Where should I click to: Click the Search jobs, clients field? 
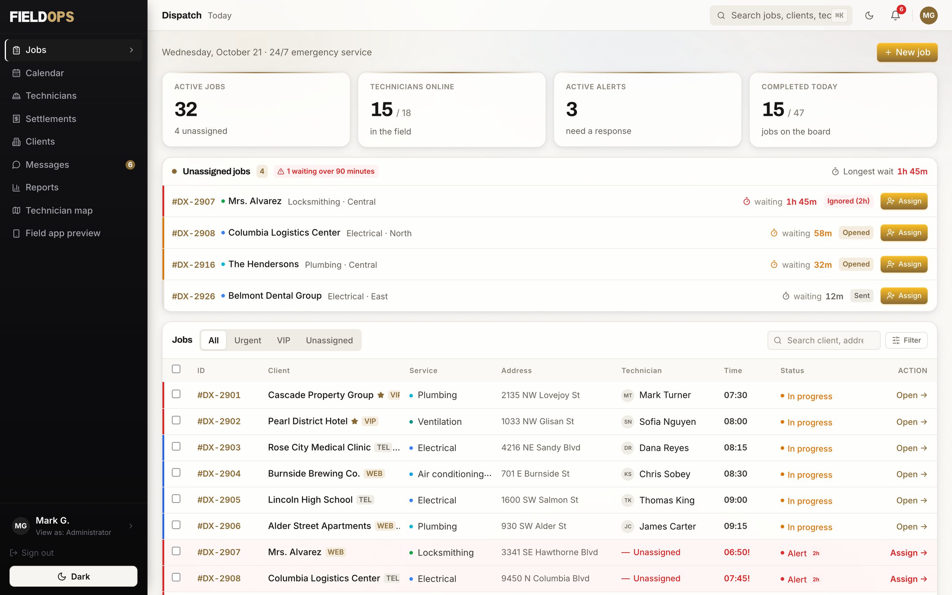(781, 15)
